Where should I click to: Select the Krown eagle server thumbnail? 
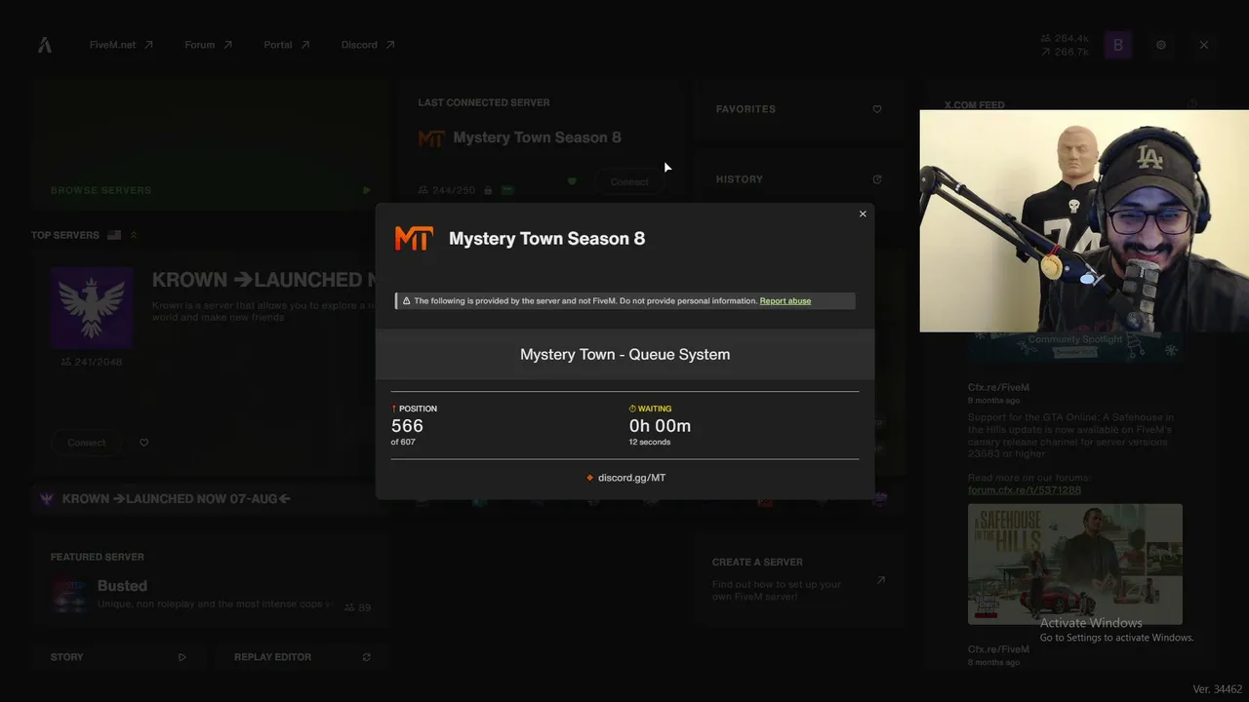click(x=92, y=307)
